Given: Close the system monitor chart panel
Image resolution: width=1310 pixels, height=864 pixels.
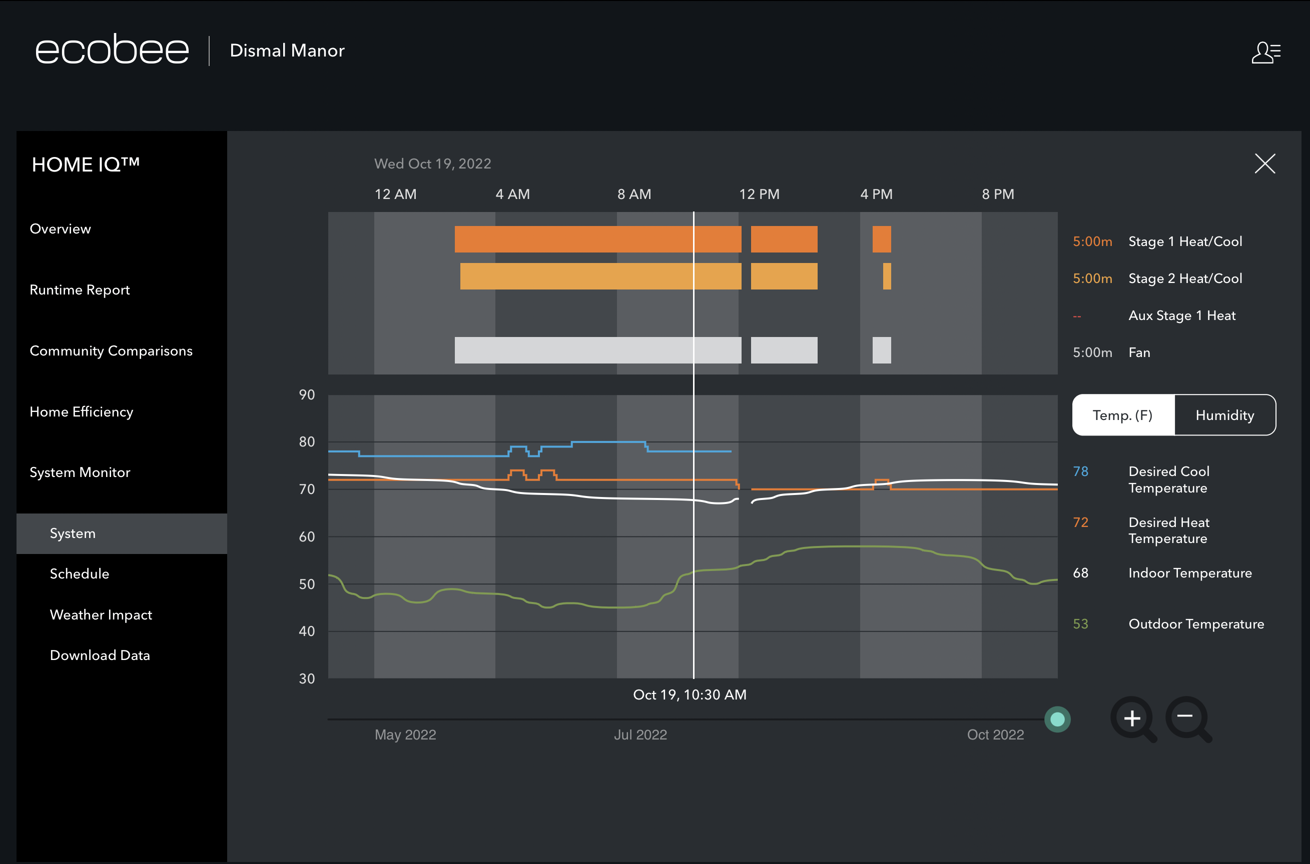Looking at the screenshot, I should (x=1265, y=163).
